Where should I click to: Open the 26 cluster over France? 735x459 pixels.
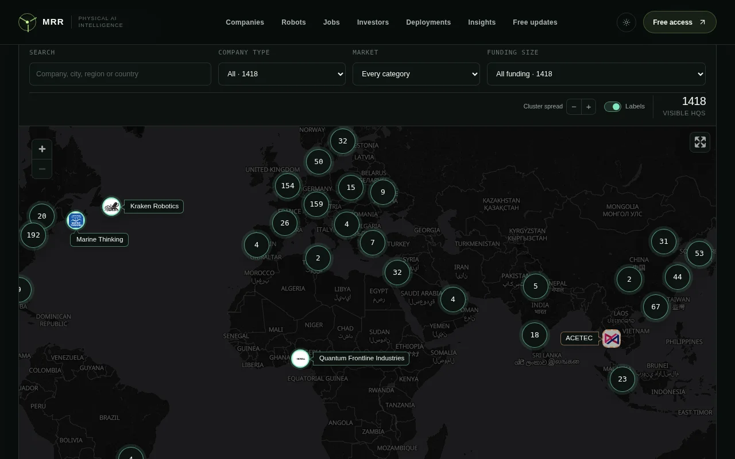tap(285, 223)
